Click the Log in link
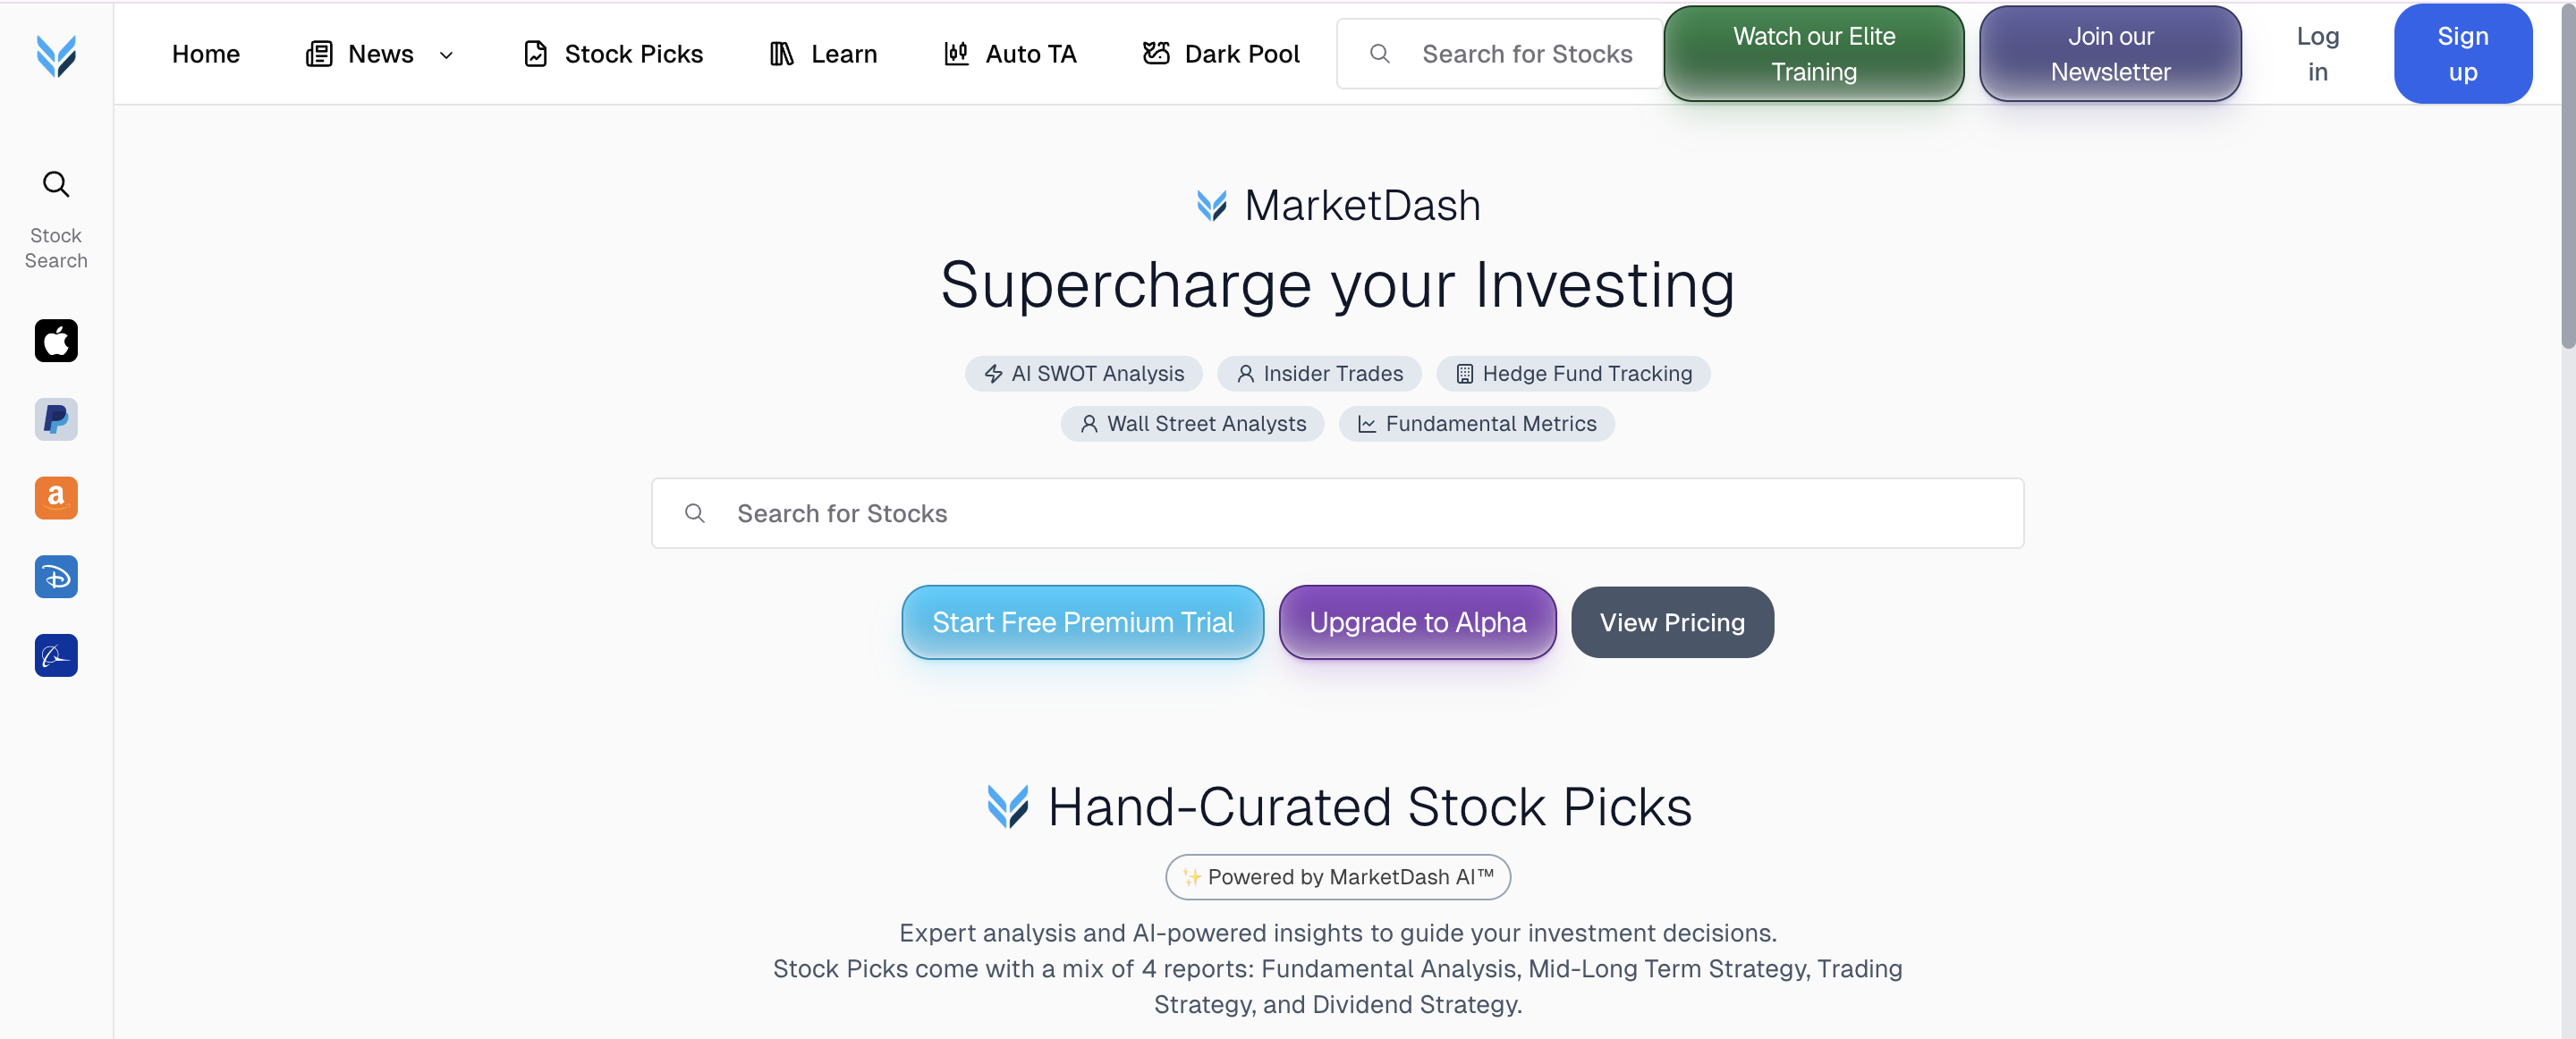Image resolution: width=2576 pixels, height=1039 pixels. tap(2317, 54)
